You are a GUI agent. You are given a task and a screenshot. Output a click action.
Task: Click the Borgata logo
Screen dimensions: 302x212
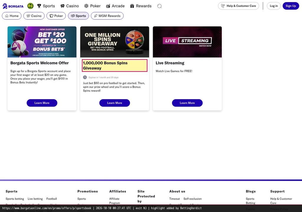[x=13, y=6]
